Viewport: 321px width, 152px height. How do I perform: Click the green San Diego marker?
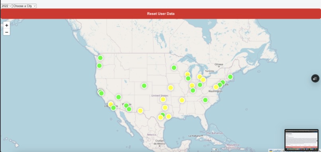click(x=114, y=108)
